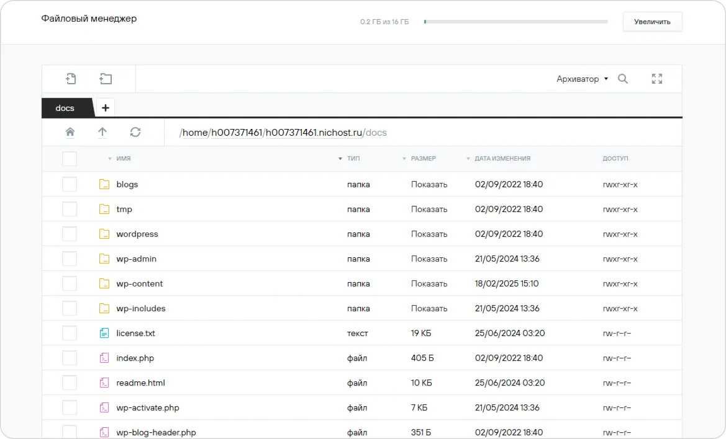The image size is (726, 439).
Task: Open the license.txt file name
Action: [x=135, y=333]
